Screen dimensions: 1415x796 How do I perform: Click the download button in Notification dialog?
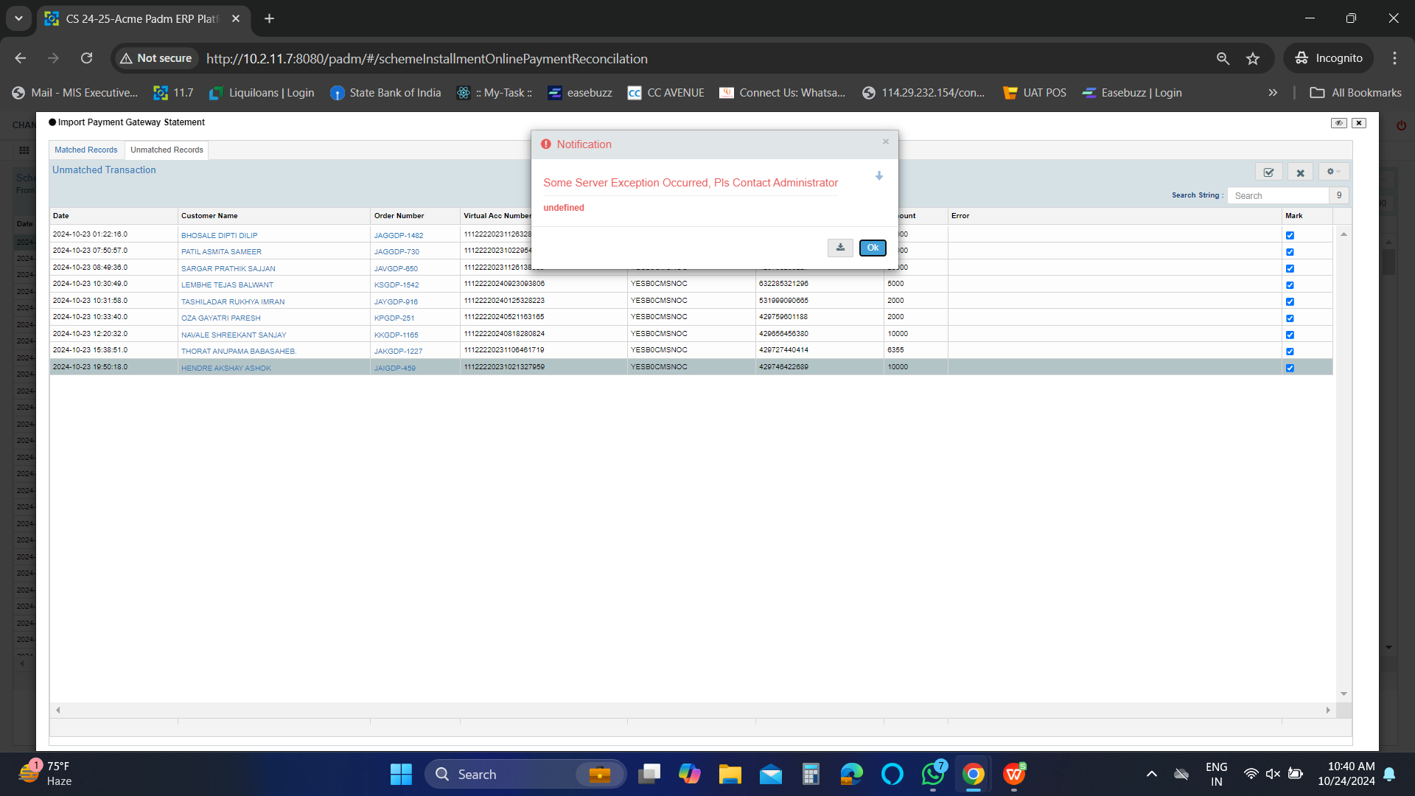point(840,248)
